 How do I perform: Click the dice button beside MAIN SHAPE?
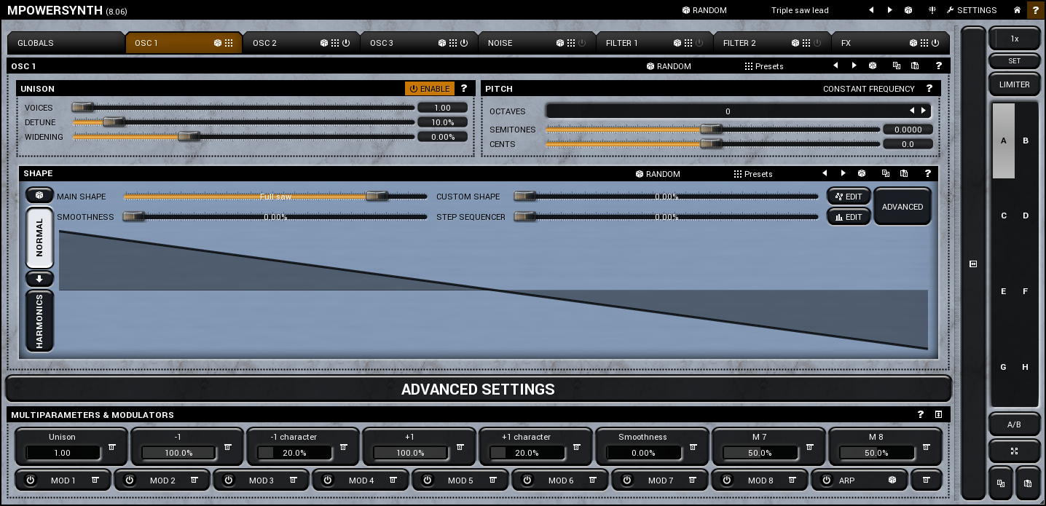[x=39, y=196]
